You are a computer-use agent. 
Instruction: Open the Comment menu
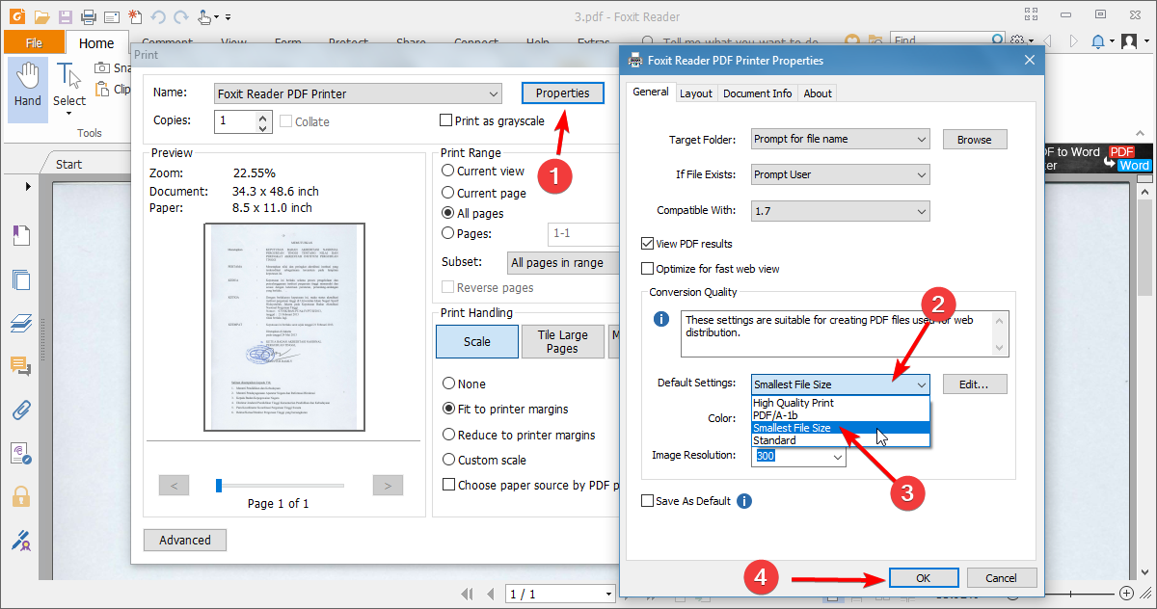[167, 42]
